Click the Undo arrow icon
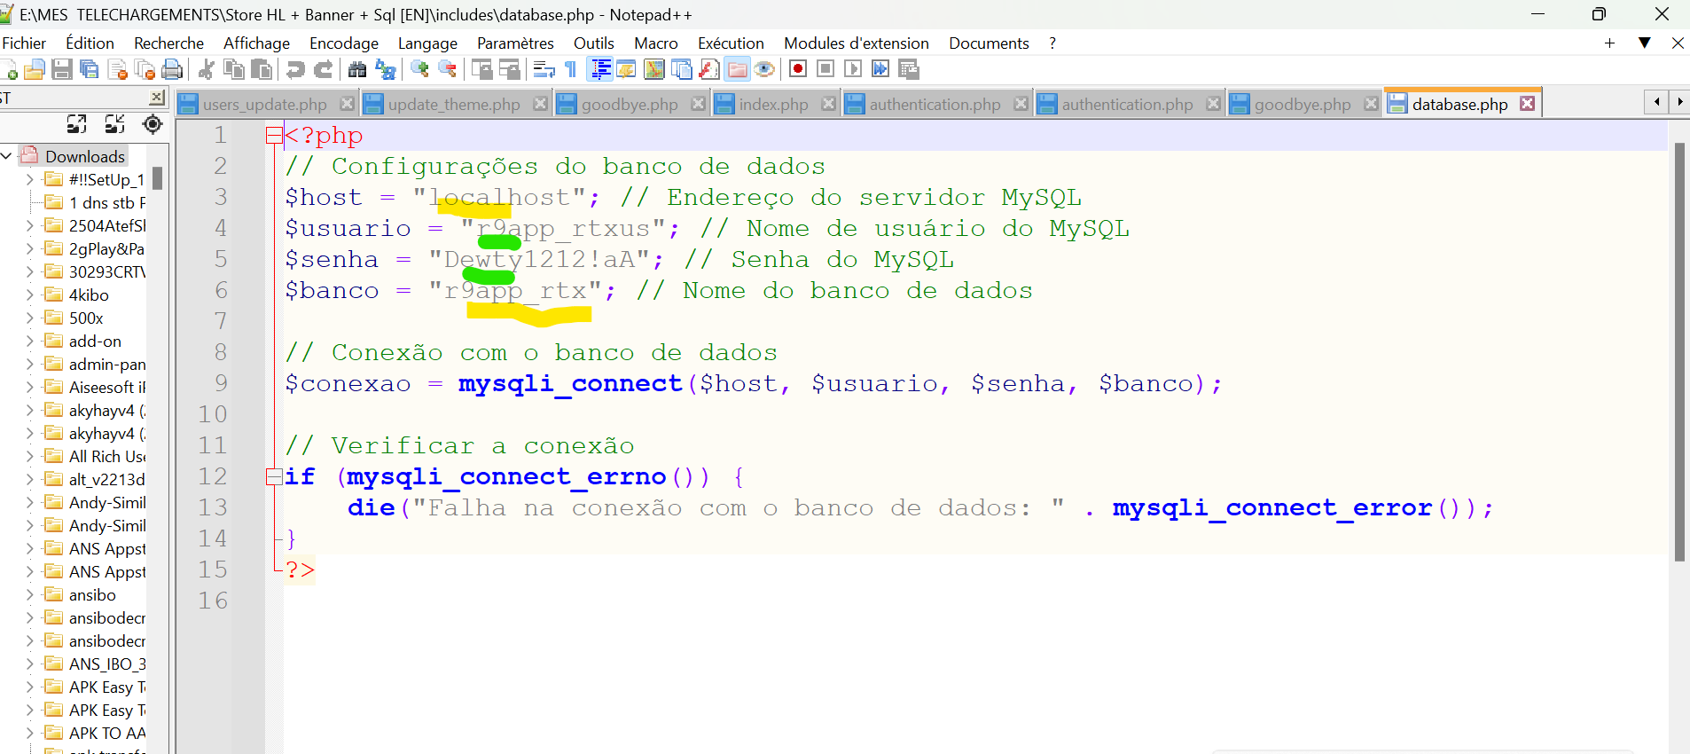The image size is (1690, 754). 295,69
